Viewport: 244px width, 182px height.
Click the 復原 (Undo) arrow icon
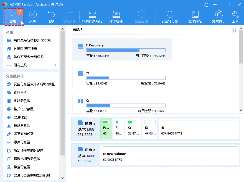[51, 14]
